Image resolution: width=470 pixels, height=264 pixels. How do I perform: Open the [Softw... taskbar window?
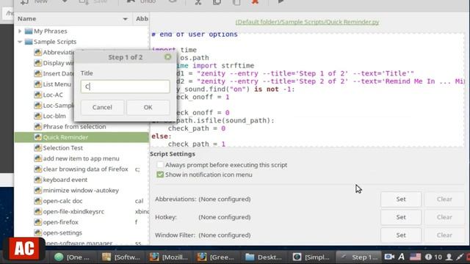coord(121,257)
